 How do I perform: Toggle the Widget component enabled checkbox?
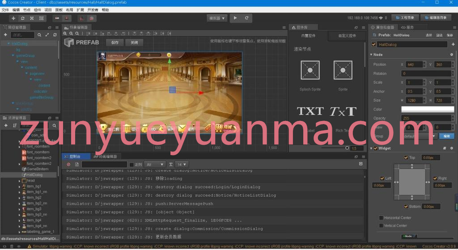tap(376, 148)
